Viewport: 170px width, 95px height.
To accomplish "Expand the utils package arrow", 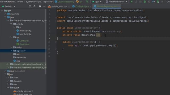I will click(x=11, y=54).
